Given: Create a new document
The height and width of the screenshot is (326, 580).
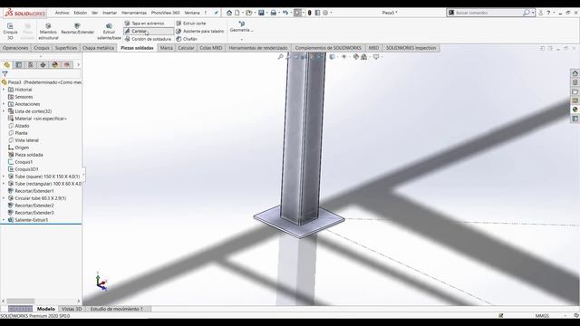Looking at the screenshot, I should click(237, 13).
